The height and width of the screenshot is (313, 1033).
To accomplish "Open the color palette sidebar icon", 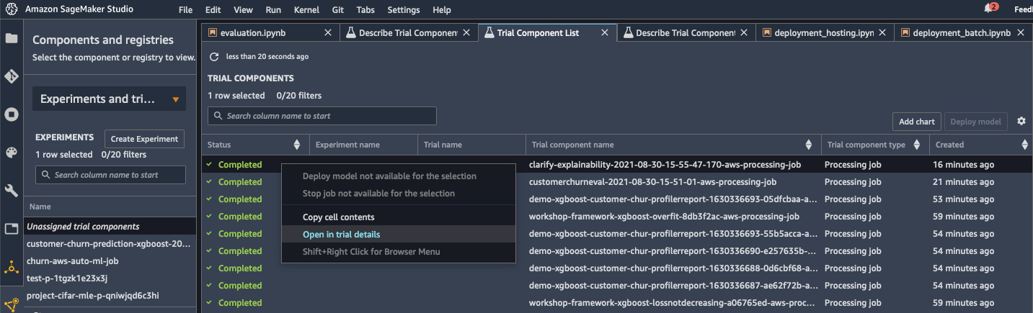I will [12, 153].
